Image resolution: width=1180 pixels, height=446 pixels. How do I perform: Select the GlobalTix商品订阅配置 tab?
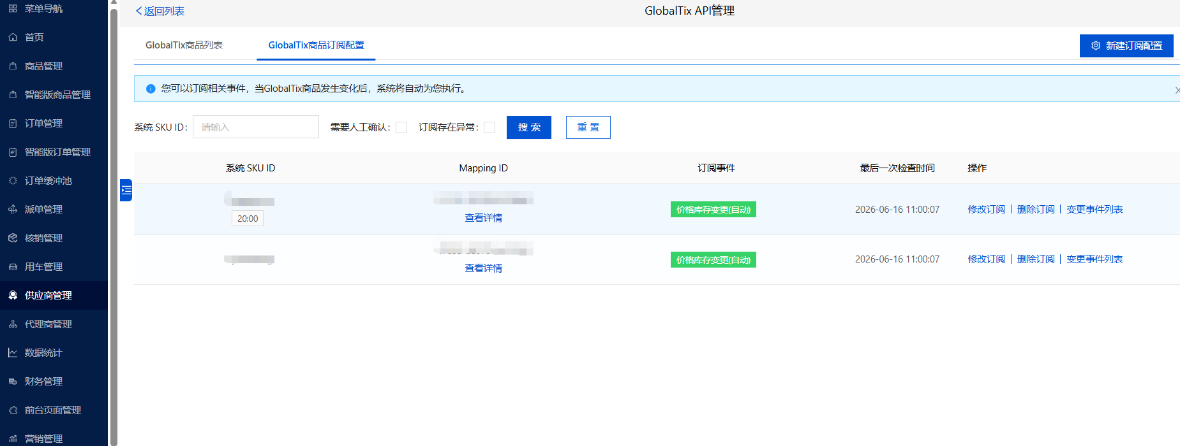click(316, 45)
